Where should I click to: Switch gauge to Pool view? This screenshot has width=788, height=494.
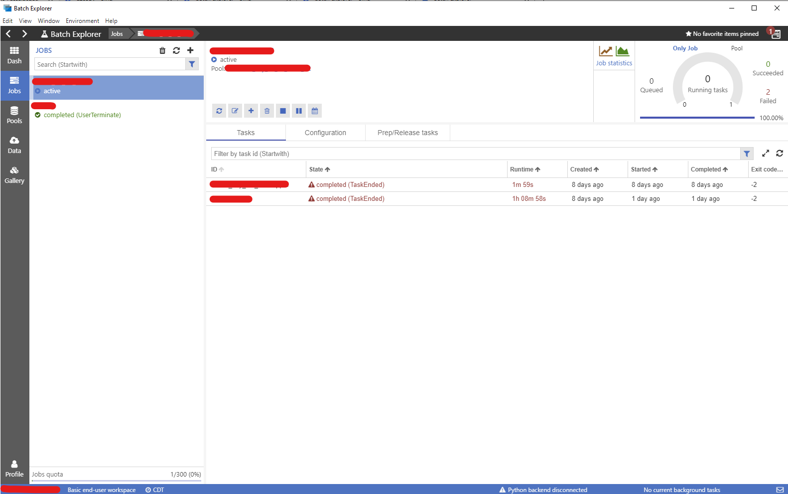coord(737,48)
